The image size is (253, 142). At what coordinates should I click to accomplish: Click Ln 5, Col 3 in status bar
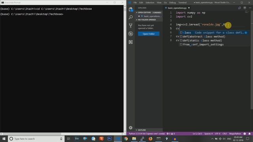[197, 134]
